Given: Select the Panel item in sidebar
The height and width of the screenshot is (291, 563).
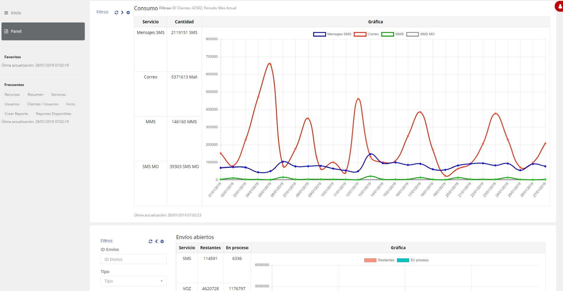Looking at the screenshot, I should [43, 31].
